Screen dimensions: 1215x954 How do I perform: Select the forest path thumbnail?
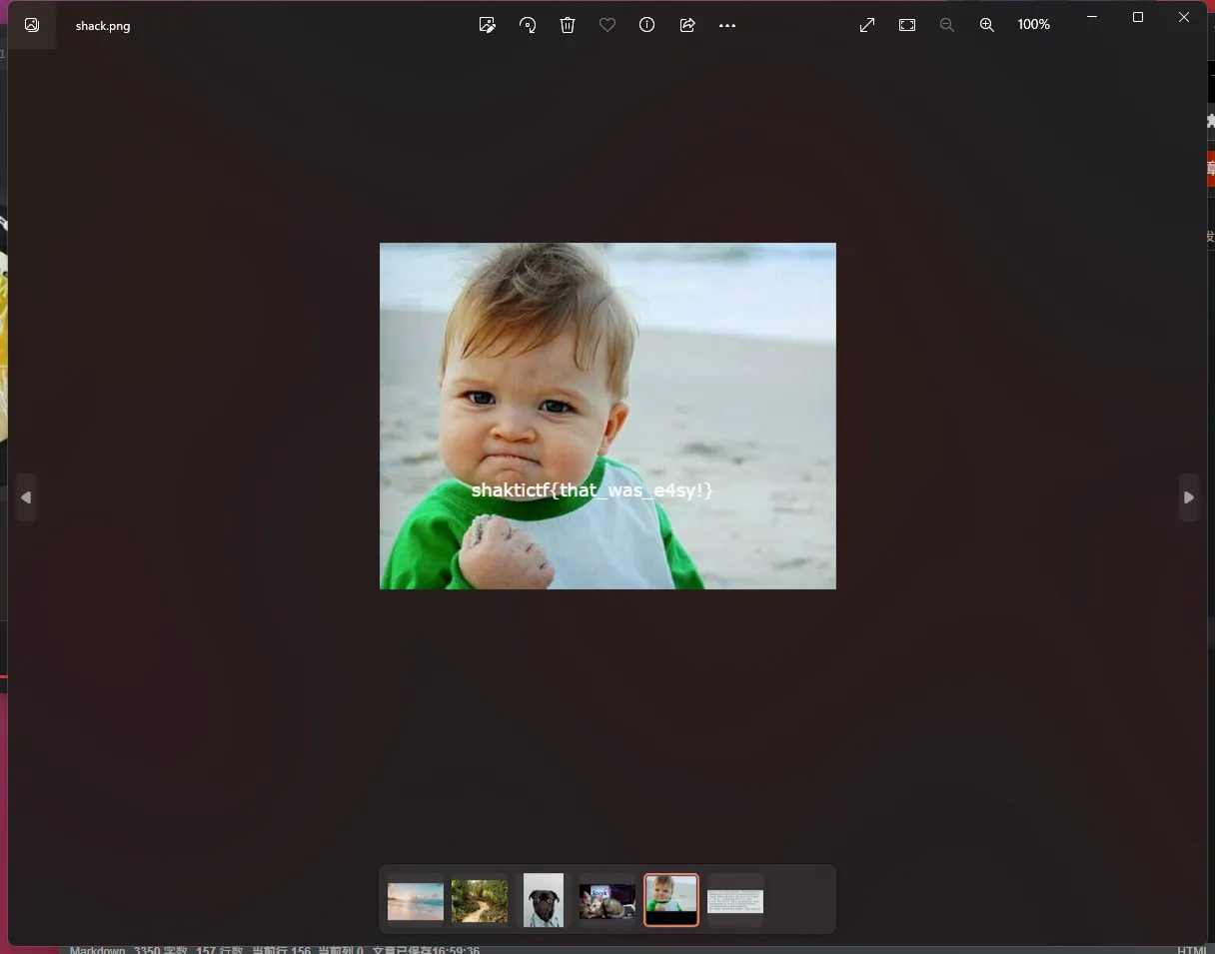pyautogui.click(x=480, y=901)
